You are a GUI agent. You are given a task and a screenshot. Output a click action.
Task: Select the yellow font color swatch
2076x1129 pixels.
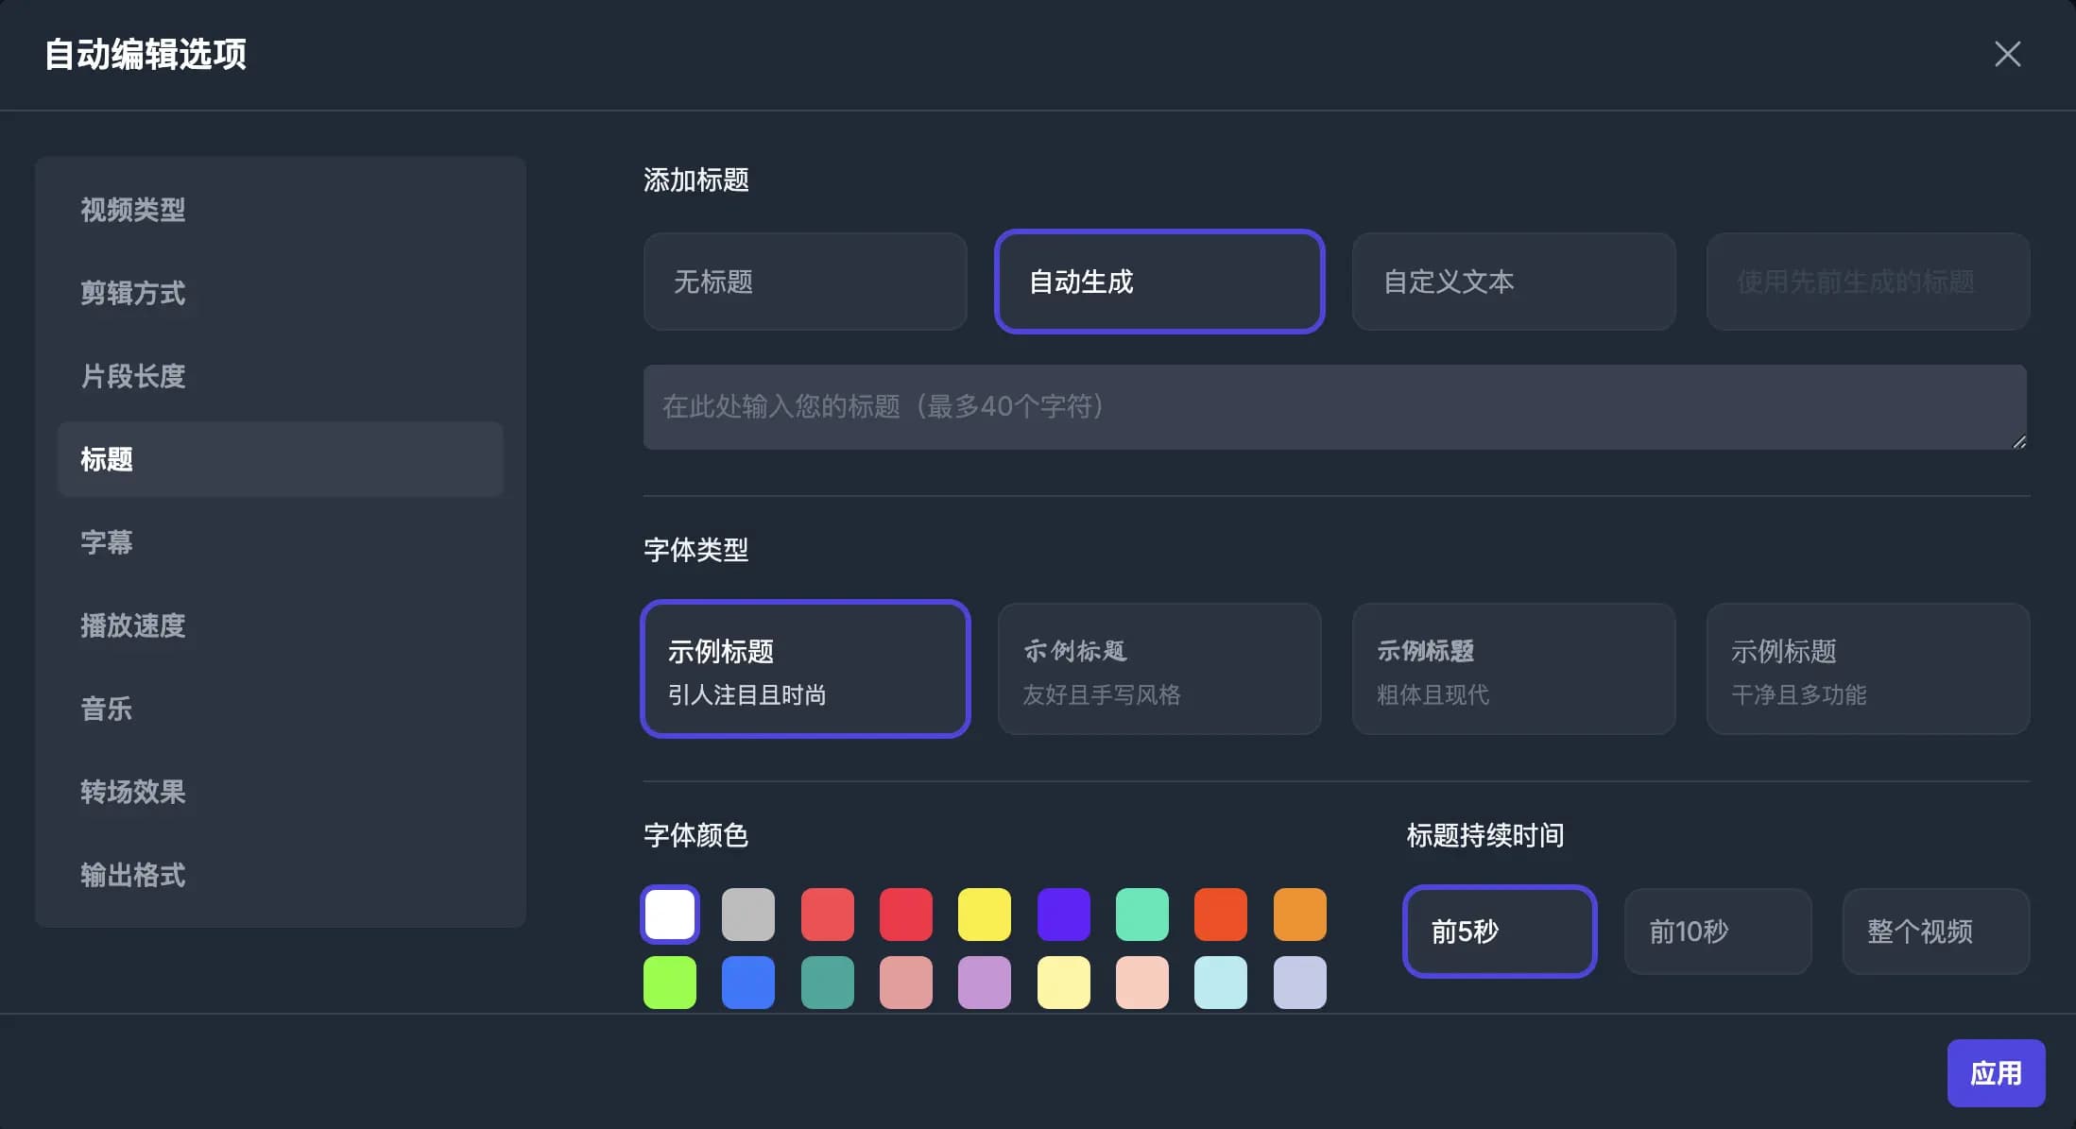coord(985,914)
